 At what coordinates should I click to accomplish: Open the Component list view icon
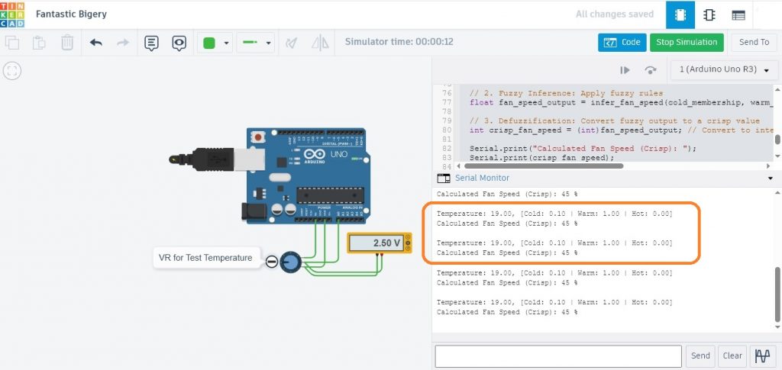[738, 15]
